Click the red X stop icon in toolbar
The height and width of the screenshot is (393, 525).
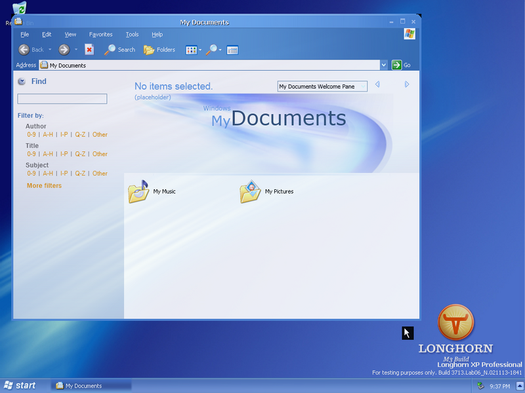[89, 50]
